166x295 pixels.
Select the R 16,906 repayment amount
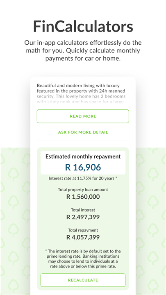click(x=83, y=167)
